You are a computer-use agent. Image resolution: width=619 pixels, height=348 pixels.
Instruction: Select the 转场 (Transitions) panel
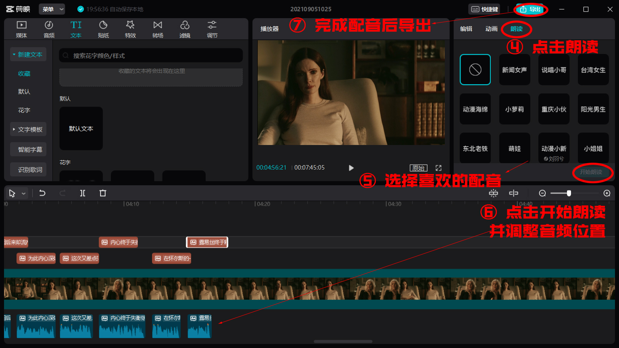pyautogui.click(x=157, y=28)
